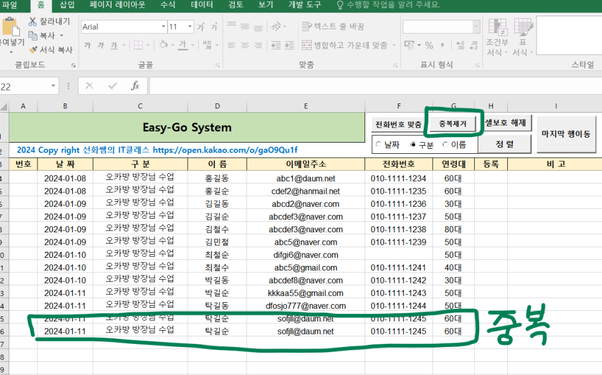This screenshot has width=602, height=375.
Task: Click the 정렬 sort button
Action: [x=505, y=144]
